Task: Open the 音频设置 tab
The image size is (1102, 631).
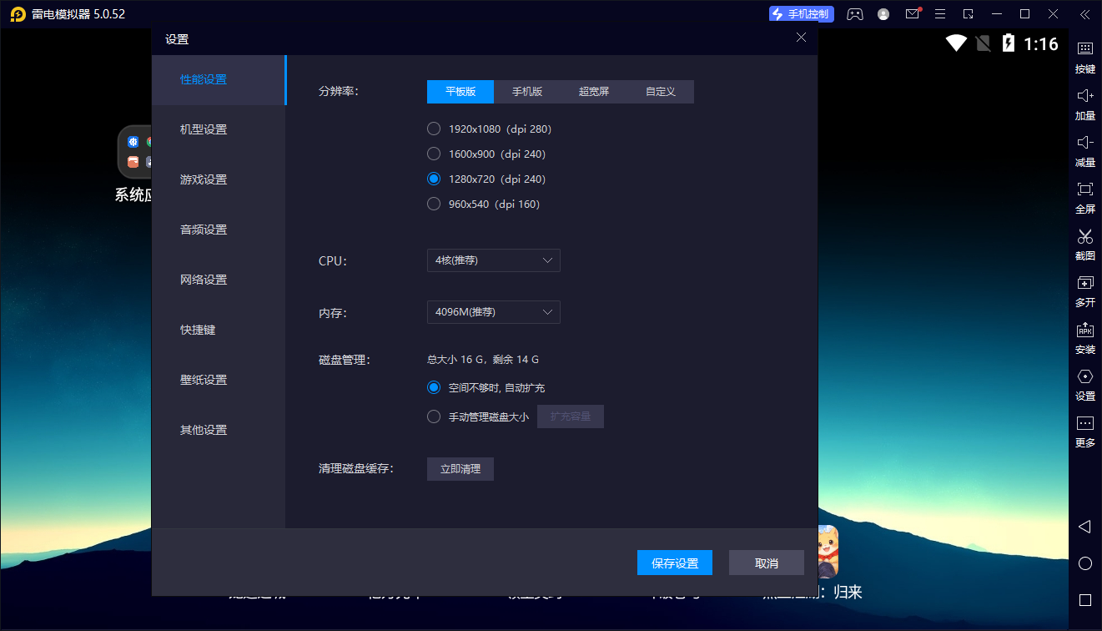Action: pyautogui.click(x=219, y=230)
